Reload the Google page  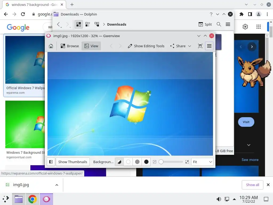23,14
